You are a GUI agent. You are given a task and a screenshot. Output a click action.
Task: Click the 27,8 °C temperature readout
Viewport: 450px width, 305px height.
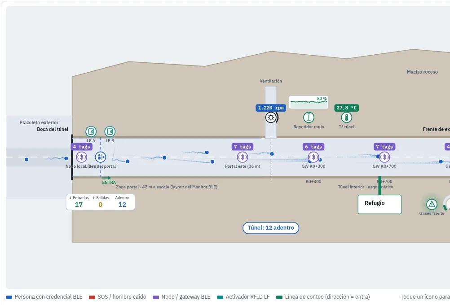point(347,108)
